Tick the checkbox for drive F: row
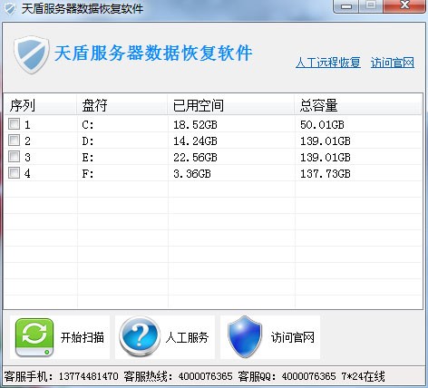Viewport: 428px width, 388px height. click(x=14, y=173)
